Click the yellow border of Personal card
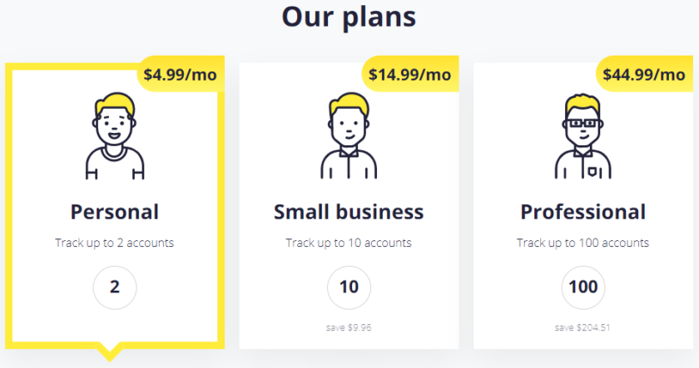Viewport: 699px width, 368px height. point(8,205)
